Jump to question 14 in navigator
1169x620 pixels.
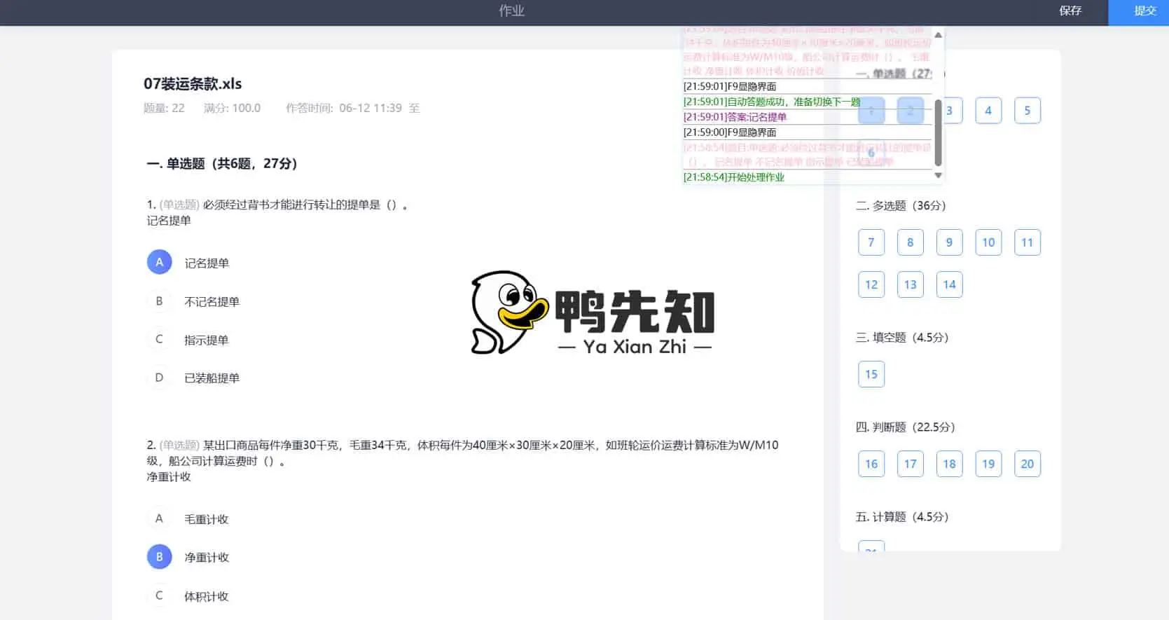[949, 284]
